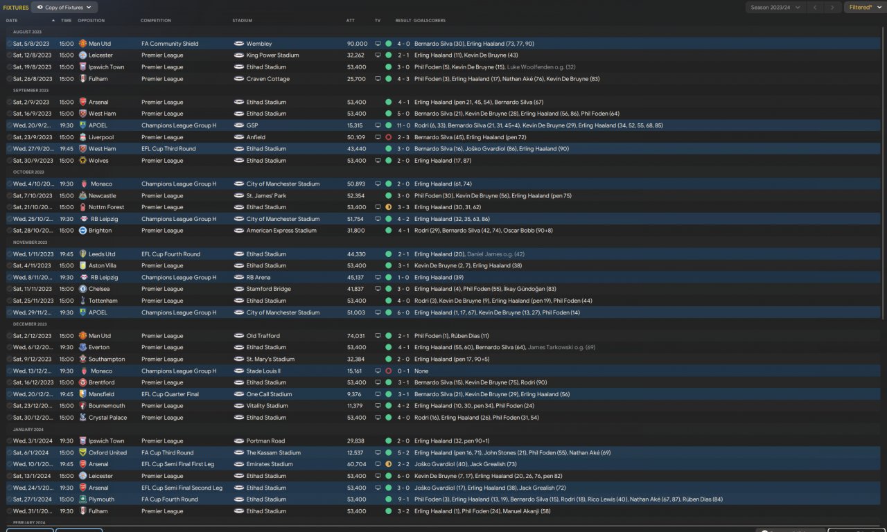Click the green win indicator for the APOEL 11 - 0 result
The height and width of the screenshot is (532, 887).
coord(388,125)
